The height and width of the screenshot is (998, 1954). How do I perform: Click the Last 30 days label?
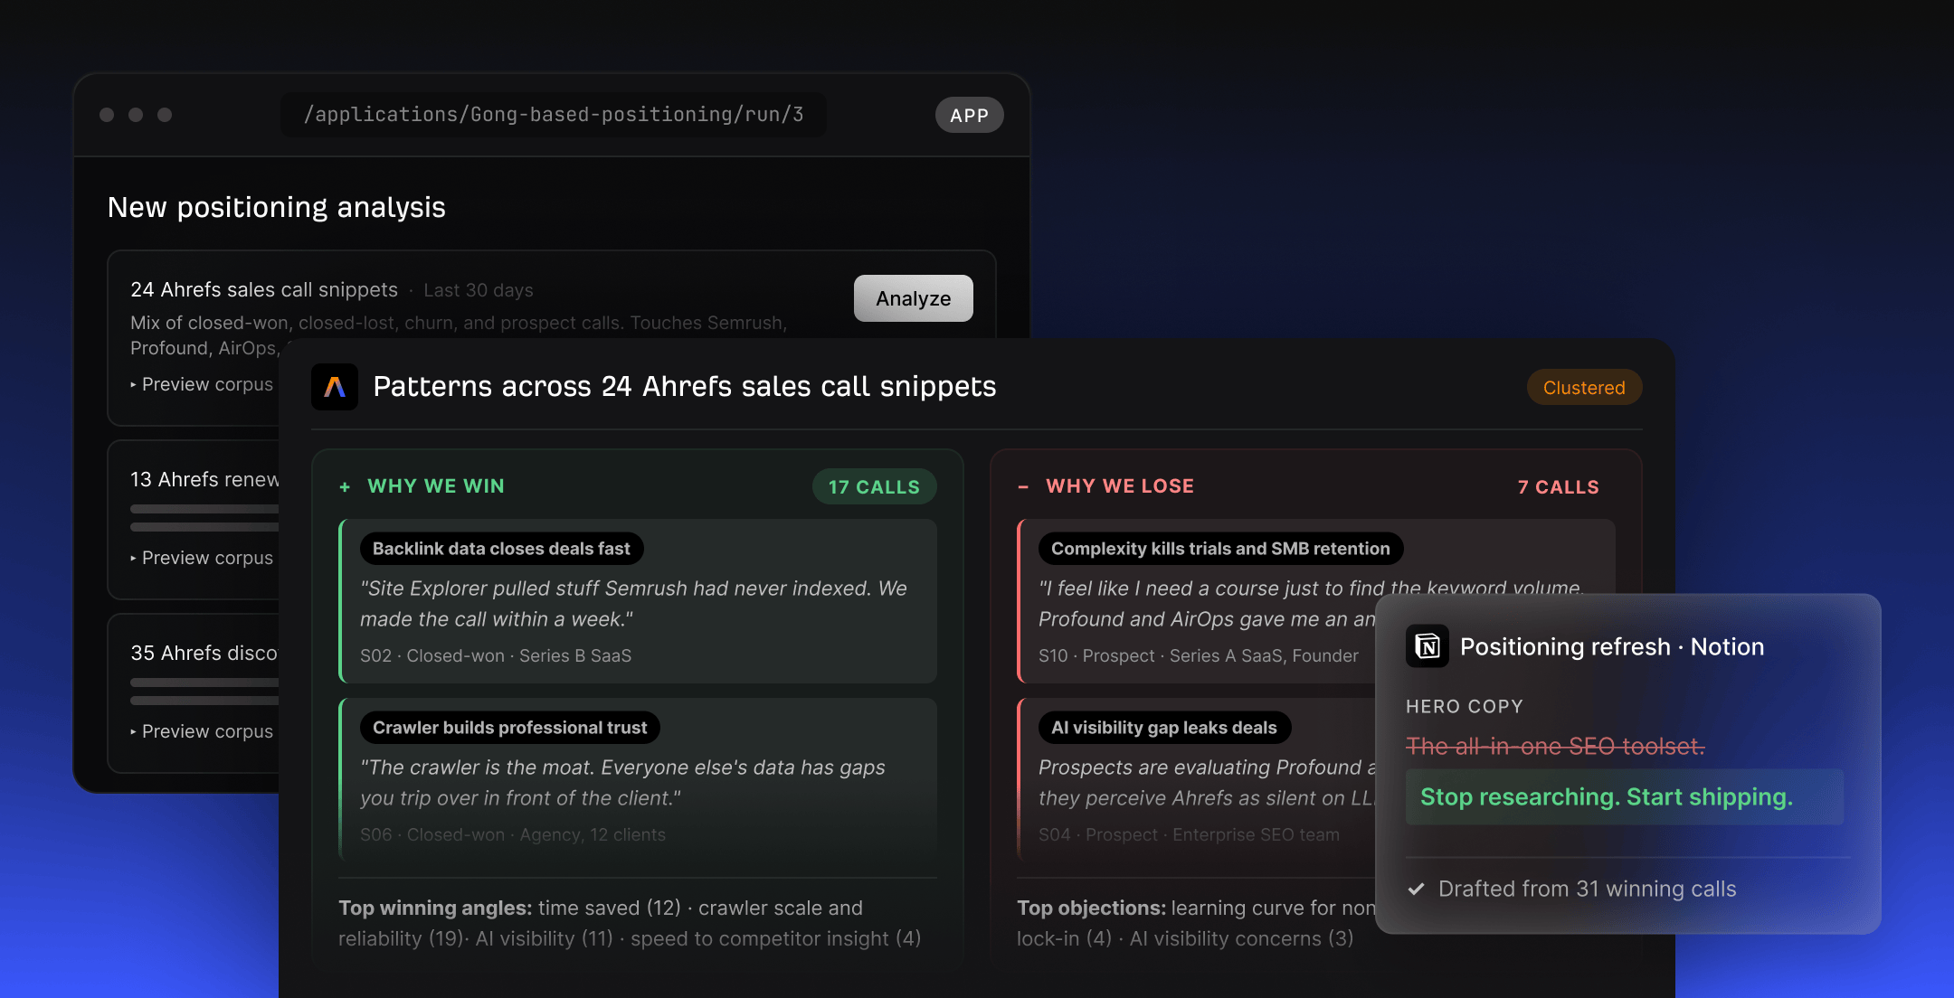[x=479, y=290]
